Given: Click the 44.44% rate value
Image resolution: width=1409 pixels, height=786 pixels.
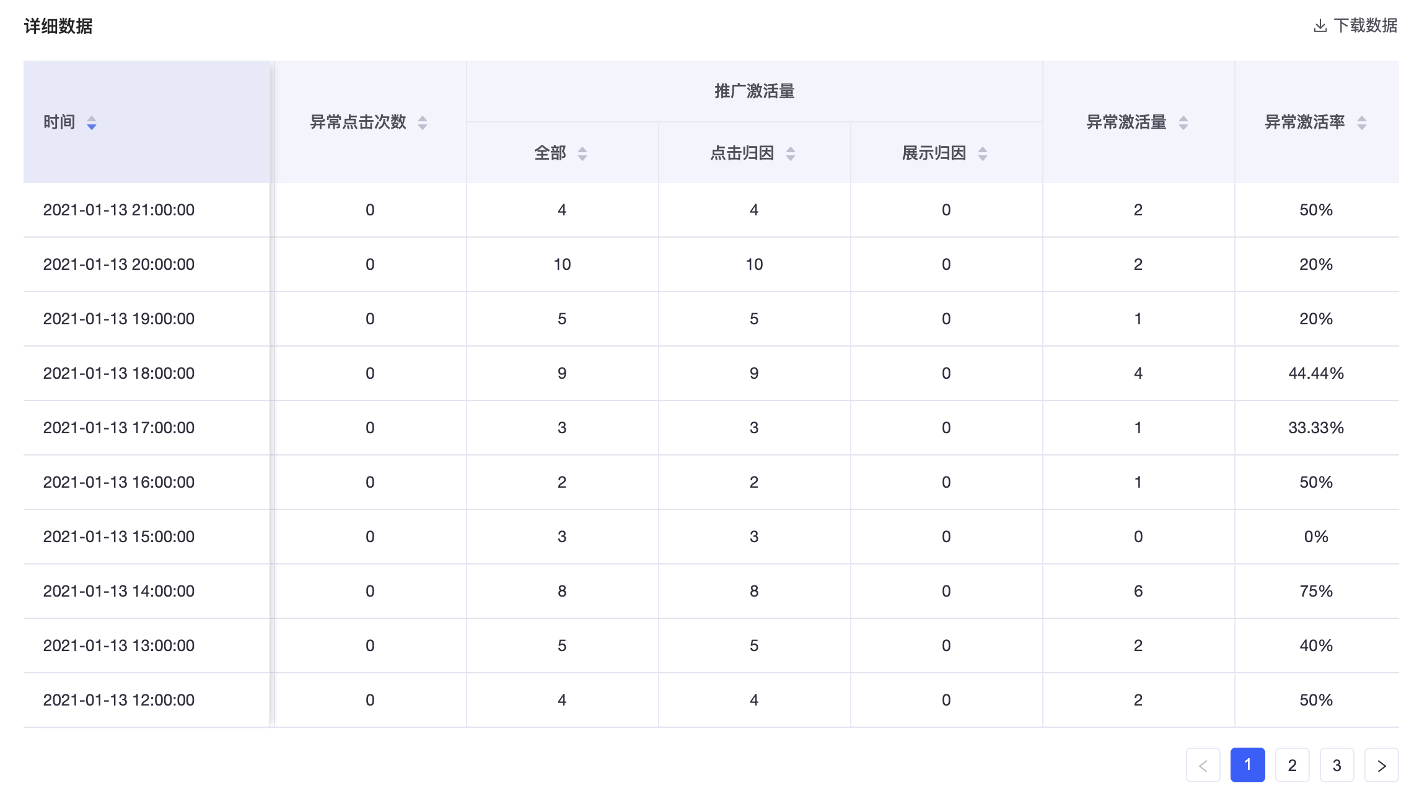Looking at the screenshot, I should tap(1316, 373).
